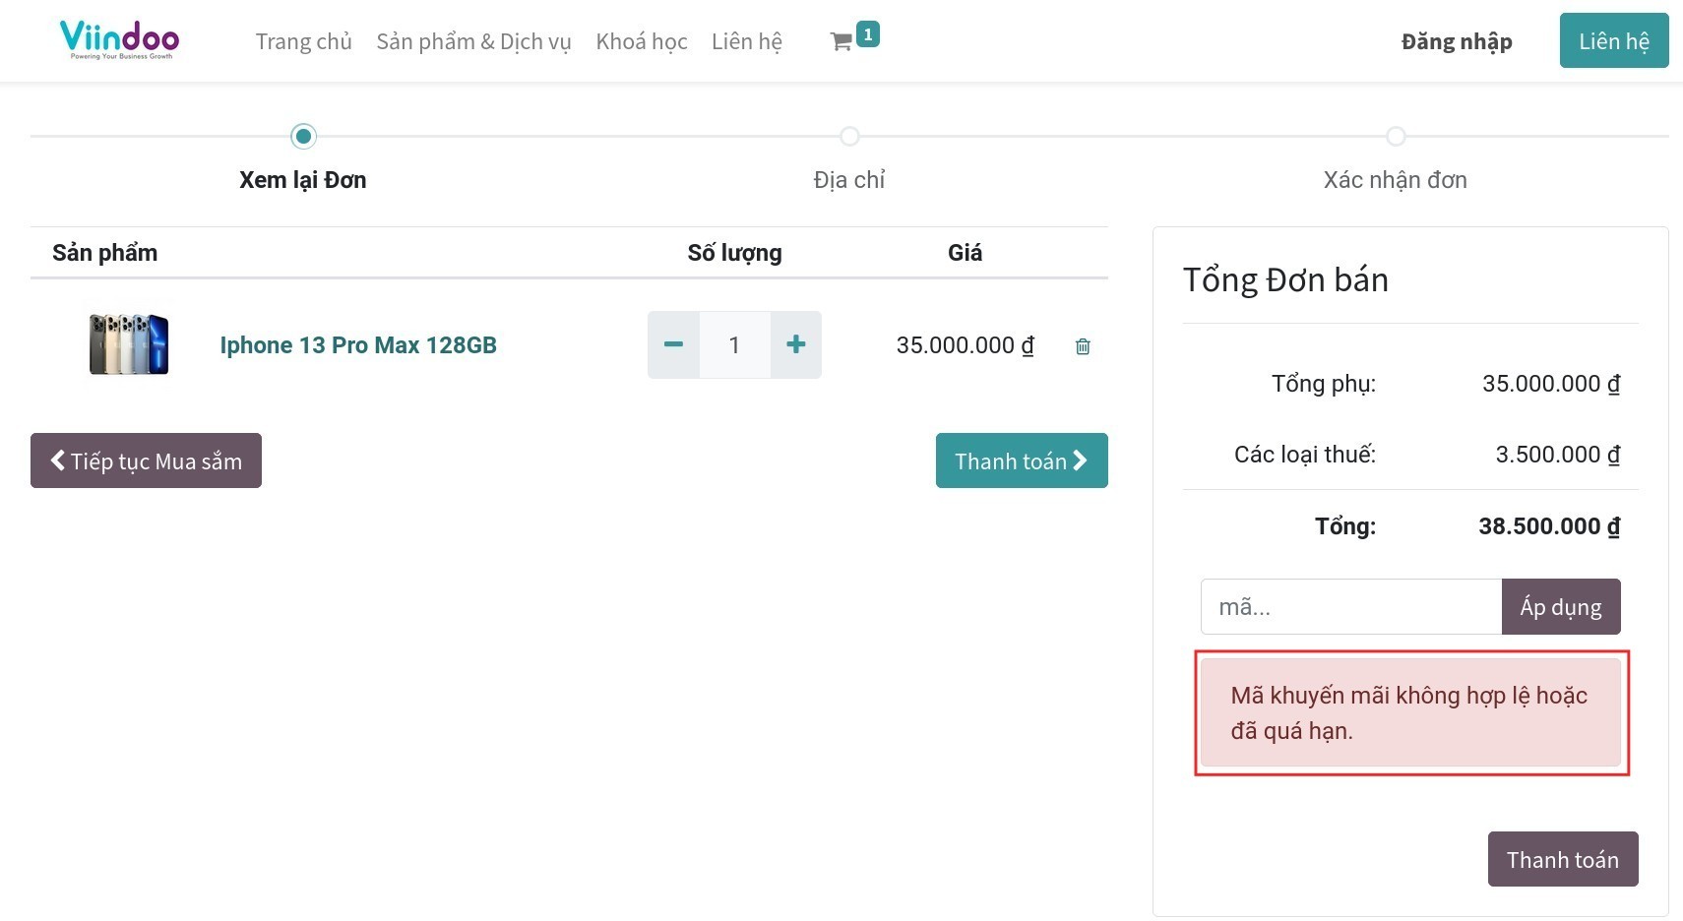Decrease quantity with the minus button
The image size is (1683, 921).
(673, 345)
